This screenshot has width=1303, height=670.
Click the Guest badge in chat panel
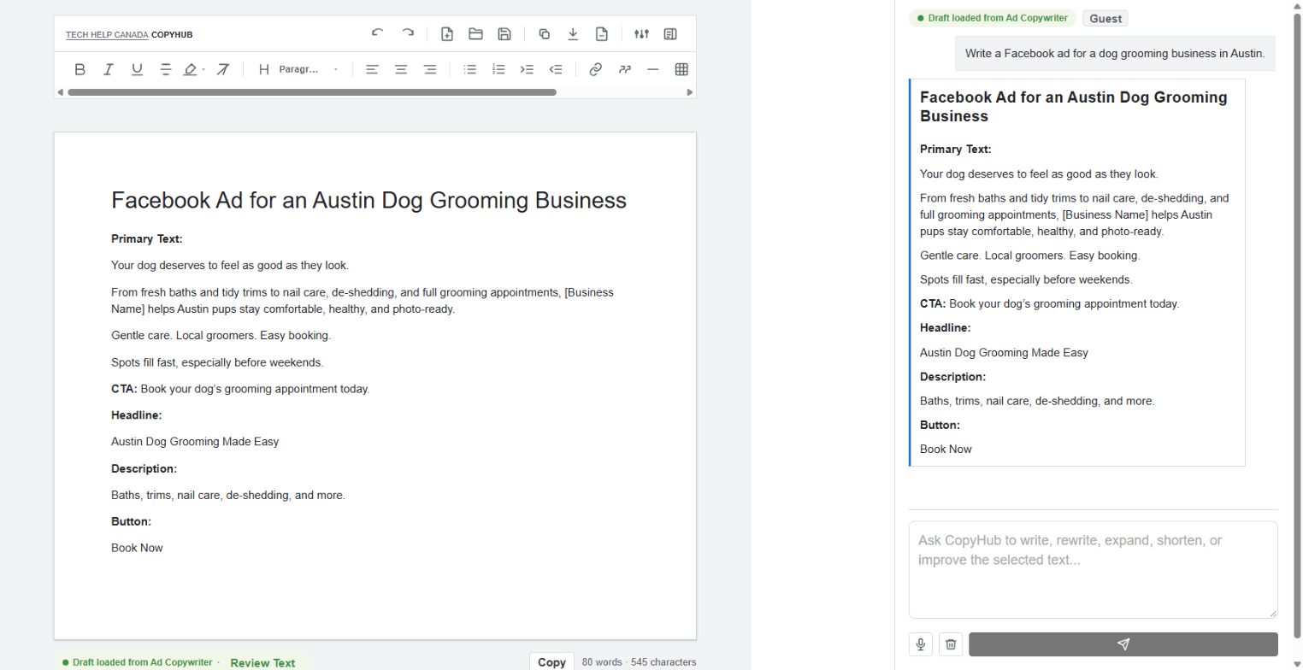coord(1105,18)
